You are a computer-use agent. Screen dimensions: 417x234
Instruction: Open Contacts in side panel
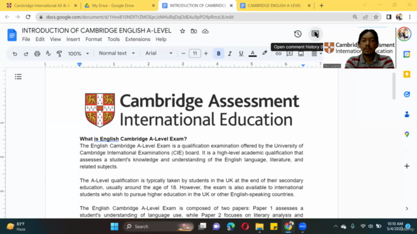click(x=407, y=114)
